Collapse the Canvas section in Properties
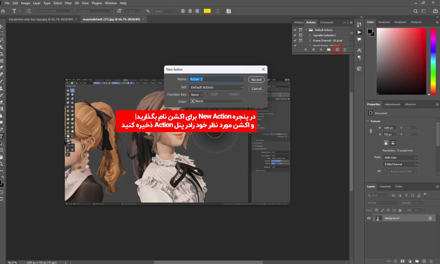Viewport: 440px width, 264px height. [x=368, y=121]
